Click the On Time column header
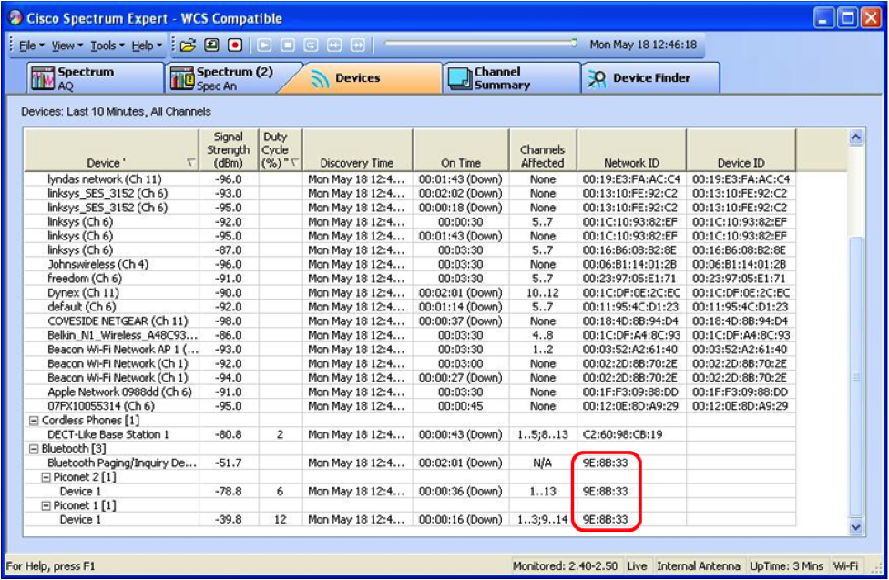 [460, 150]
